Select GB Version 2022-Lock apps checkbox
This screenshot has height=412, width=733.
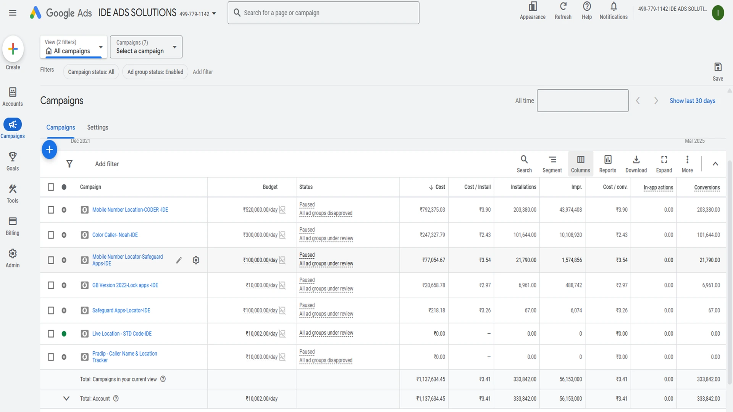(51, 285)
